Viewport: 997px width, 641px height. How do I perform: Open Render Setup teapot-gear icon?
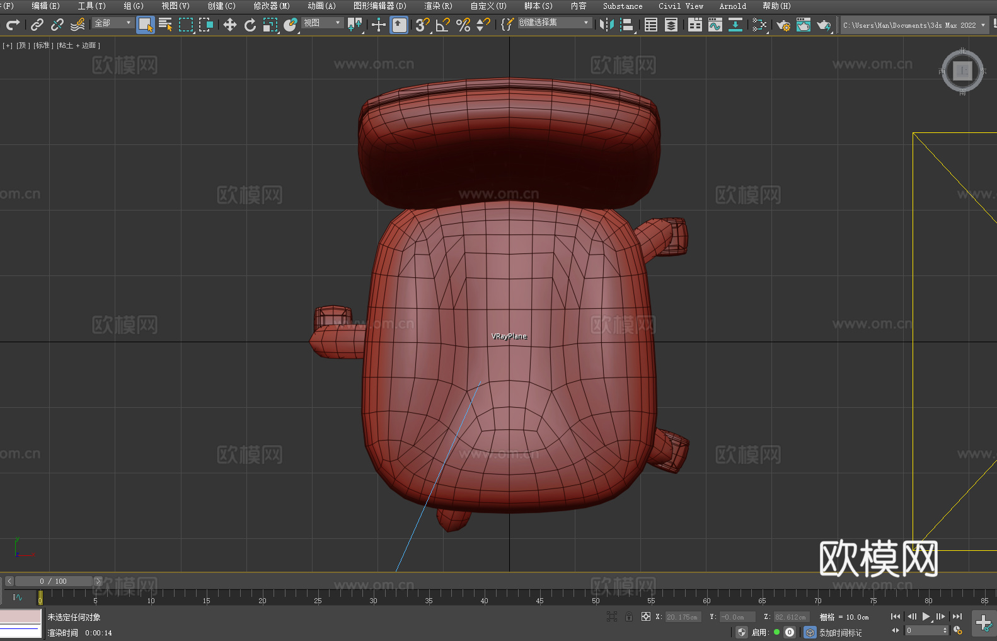coord(783,25)
